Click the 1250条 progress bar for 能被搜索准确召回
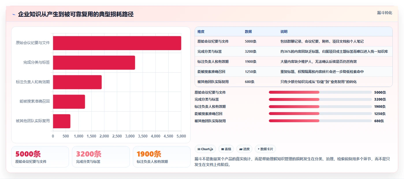Image resolution: width=404 pixels, height=179 pixels. coord(320,114)
